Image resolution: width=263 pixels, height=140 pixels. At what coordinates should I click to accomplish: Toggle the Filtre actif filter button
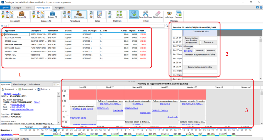click(x=134, y=13)
